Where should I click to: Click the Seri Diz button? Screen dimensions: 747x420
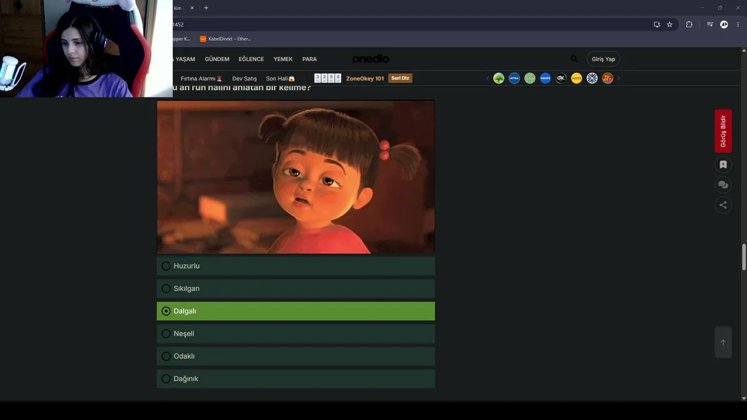(400, 78)
